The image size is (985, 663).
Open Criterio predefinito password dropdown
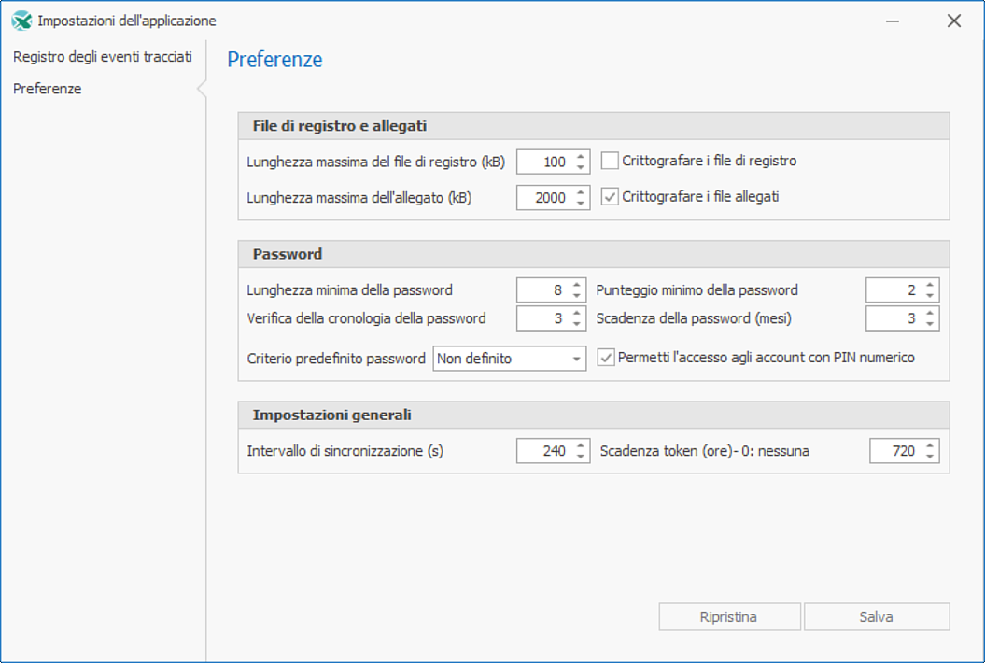510,359
